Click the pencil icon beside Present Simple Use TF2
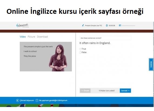Viewport: 154px width, 111px height. (83, 25)
